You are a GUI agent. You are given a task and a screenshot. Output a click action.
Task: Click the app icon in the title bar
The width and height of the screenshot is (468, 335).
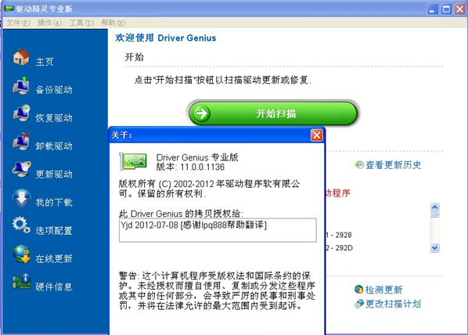(x=9, y=9)
